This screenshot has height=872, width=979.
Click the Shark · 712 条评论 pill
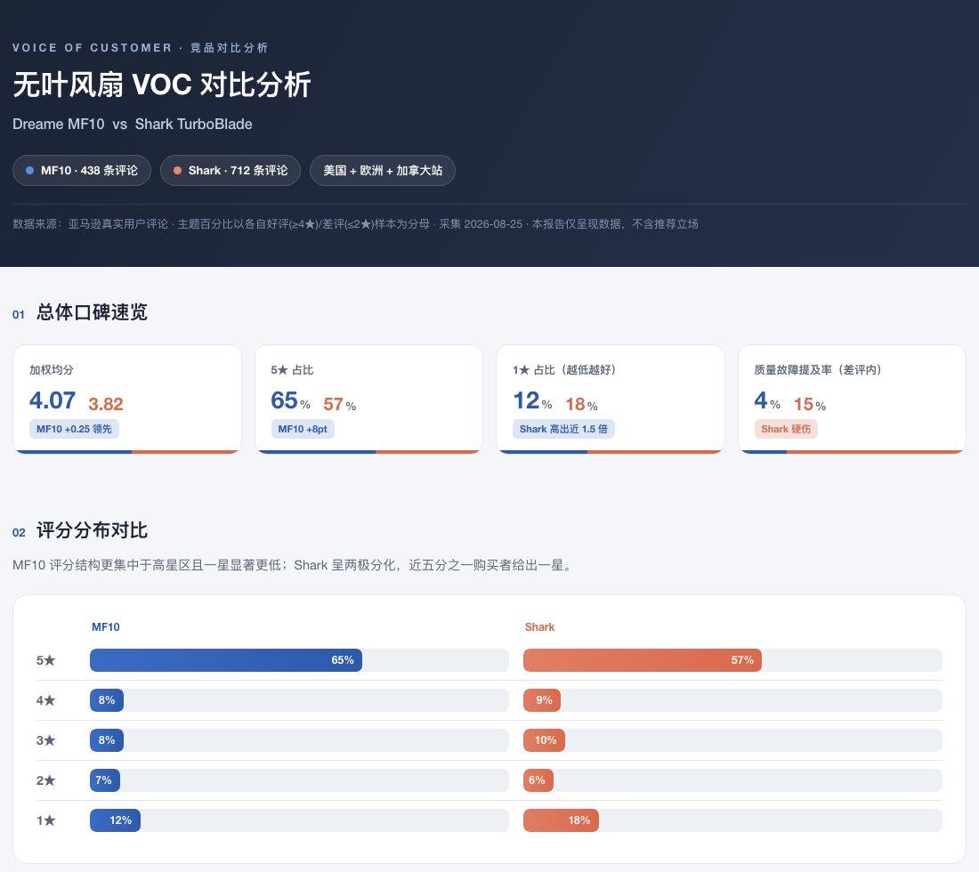pyautogui.click(x=231, y=171)
